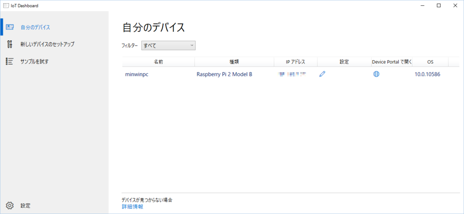Minimize the IoT Dashboard window

[423, 5]
